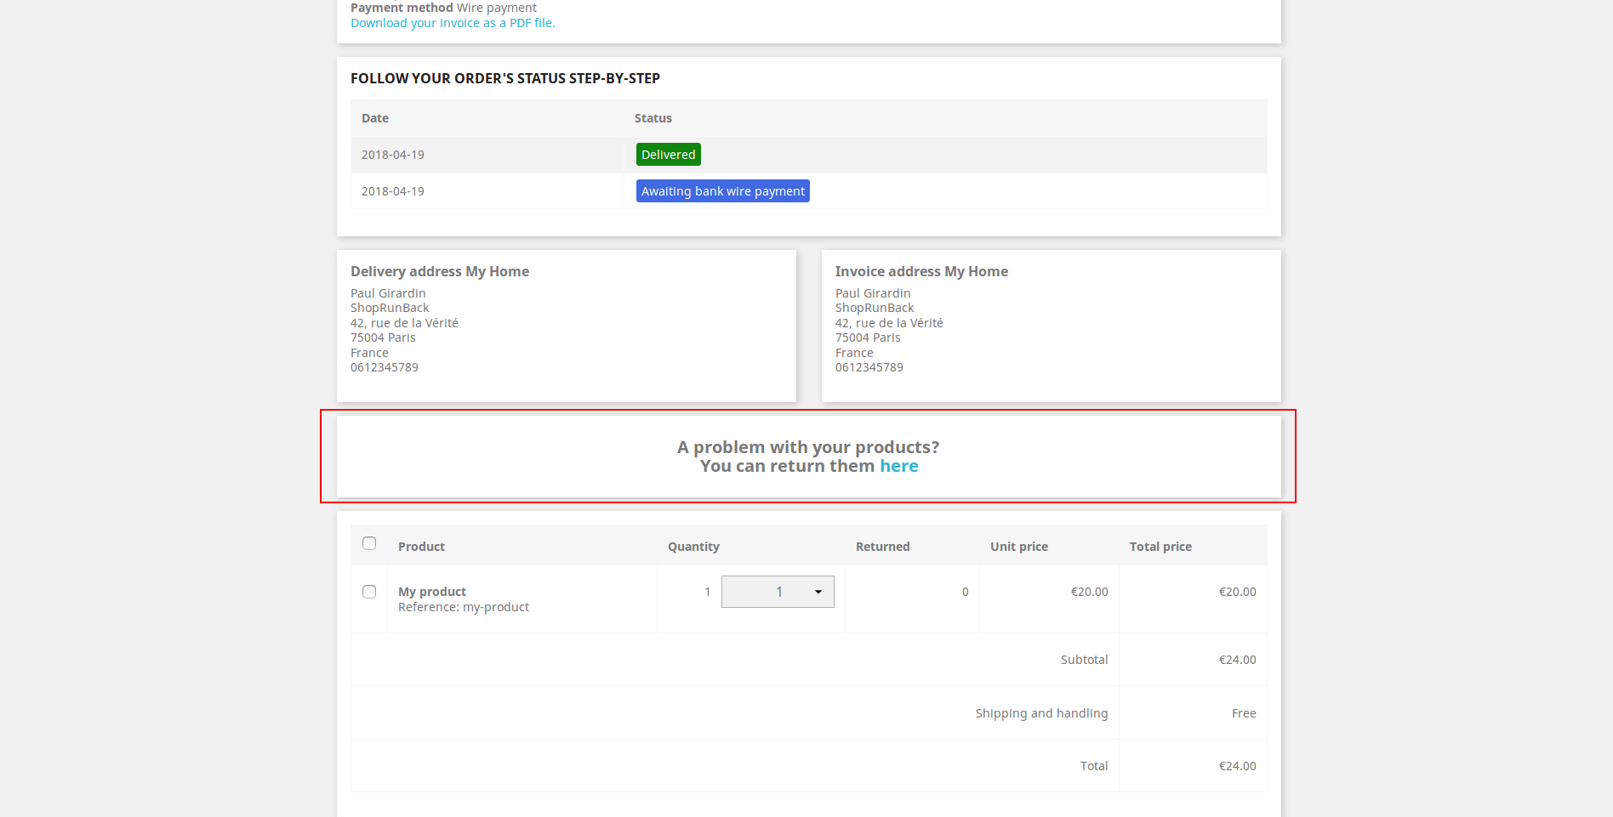Click the Returned column header
This screenshot has width=1613, height=817.
883,547
